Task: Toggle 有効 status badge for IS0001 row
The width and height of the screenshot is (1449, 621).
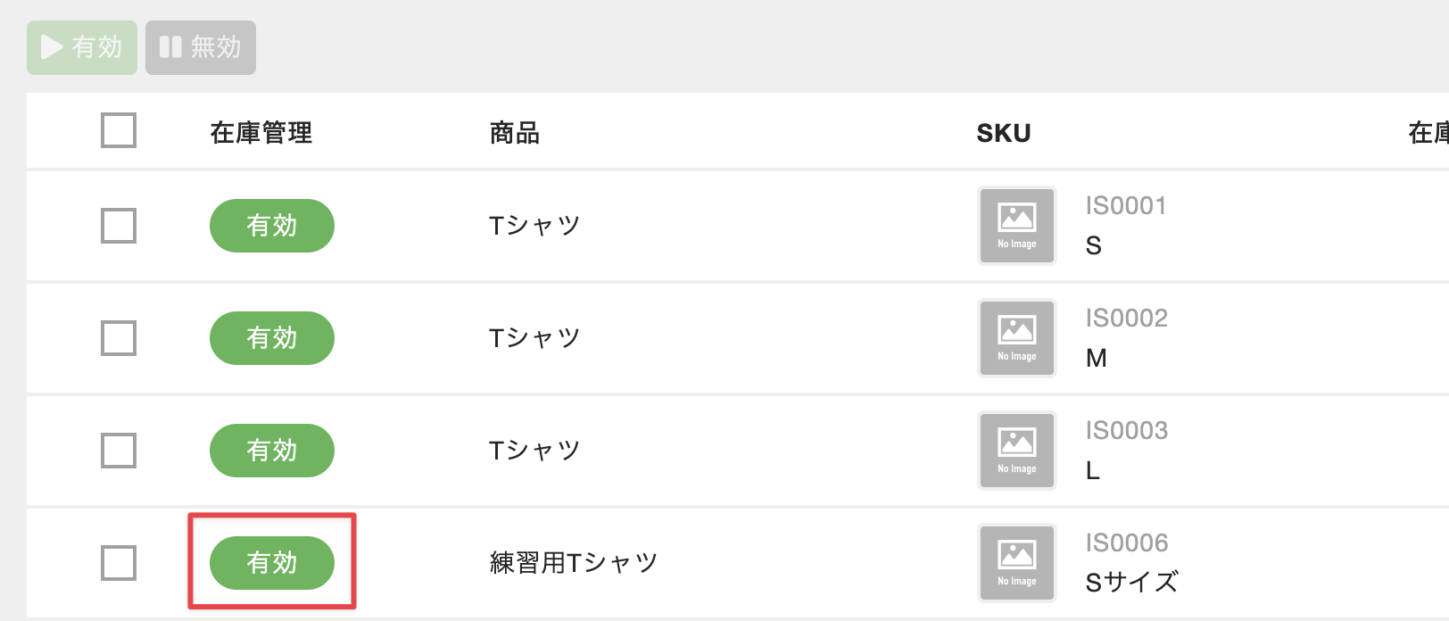Action: [x=272, y=226]
